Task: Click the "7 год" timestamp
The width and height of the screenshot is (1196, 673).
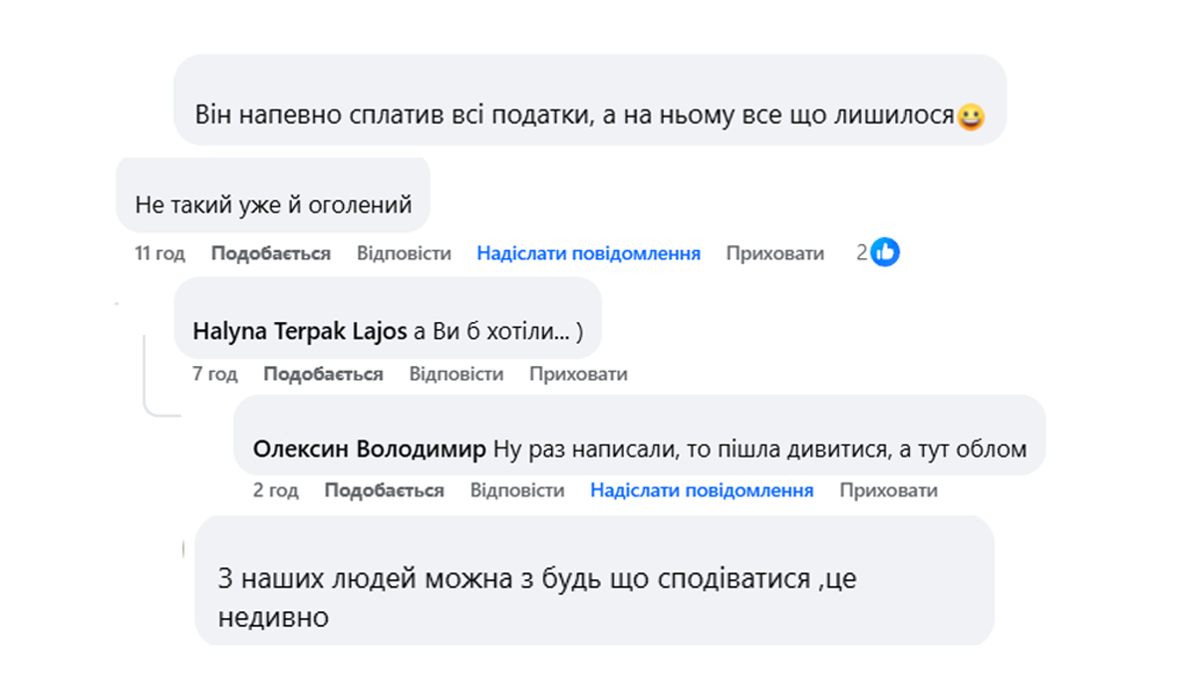Action: click(x=215, y=375)
